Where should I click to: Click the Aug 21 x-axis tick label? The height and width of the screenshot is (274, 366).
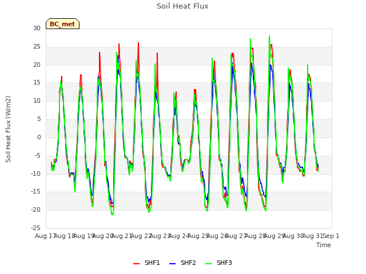click(122, 236)
